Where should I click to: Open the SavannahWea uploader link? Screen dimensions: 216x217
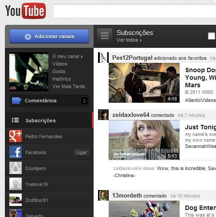[x=200, y=146]
